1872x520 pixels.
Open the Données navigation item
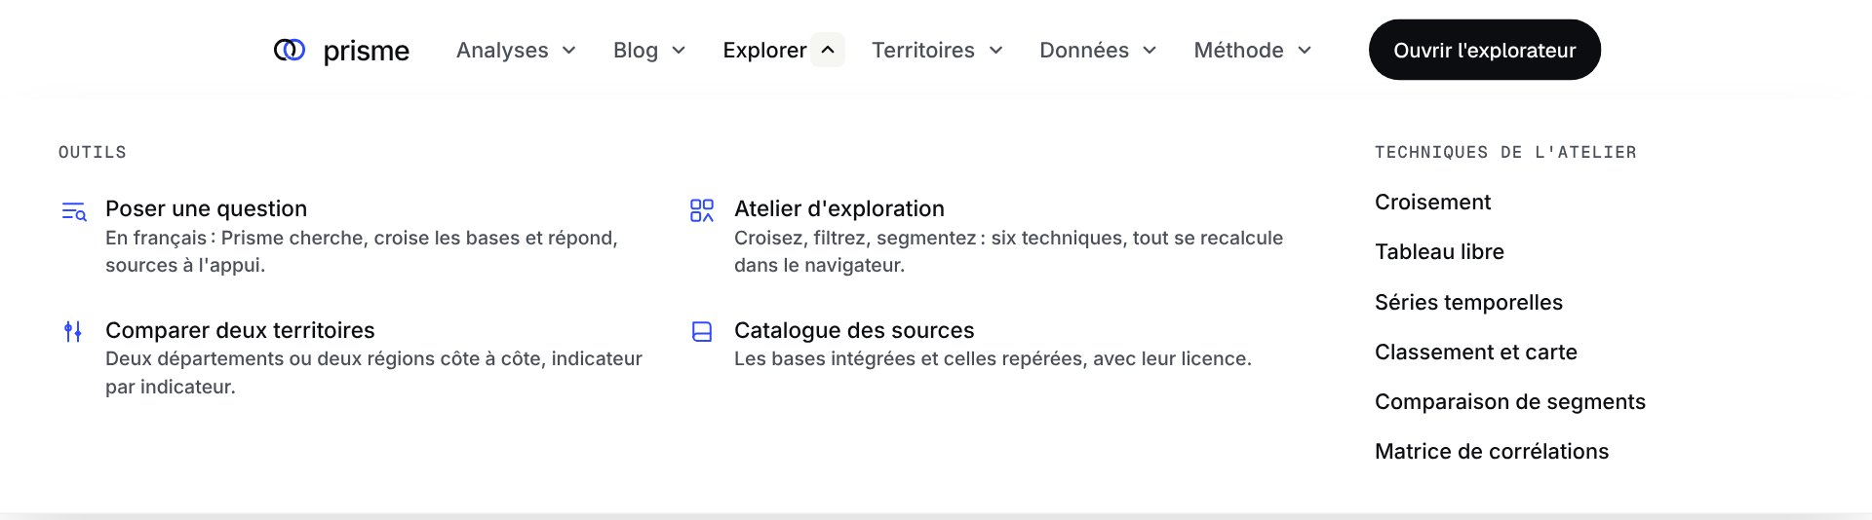point(1084,51)
